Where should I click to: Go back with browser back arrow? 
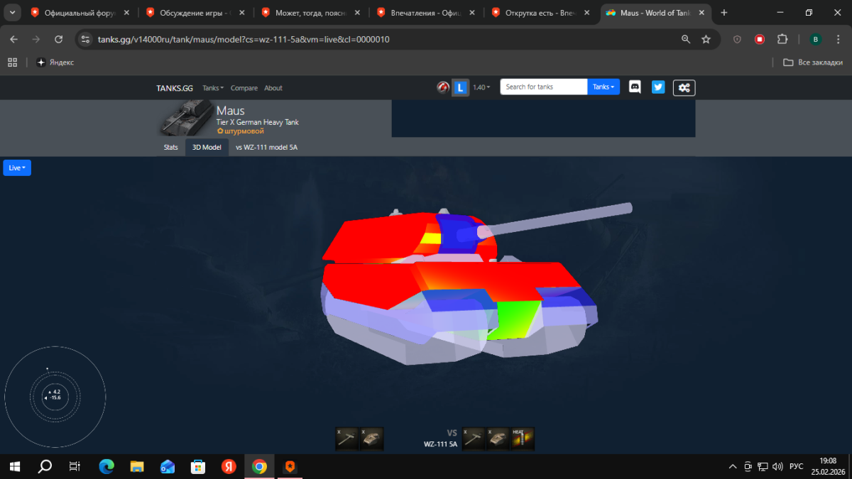14,39
